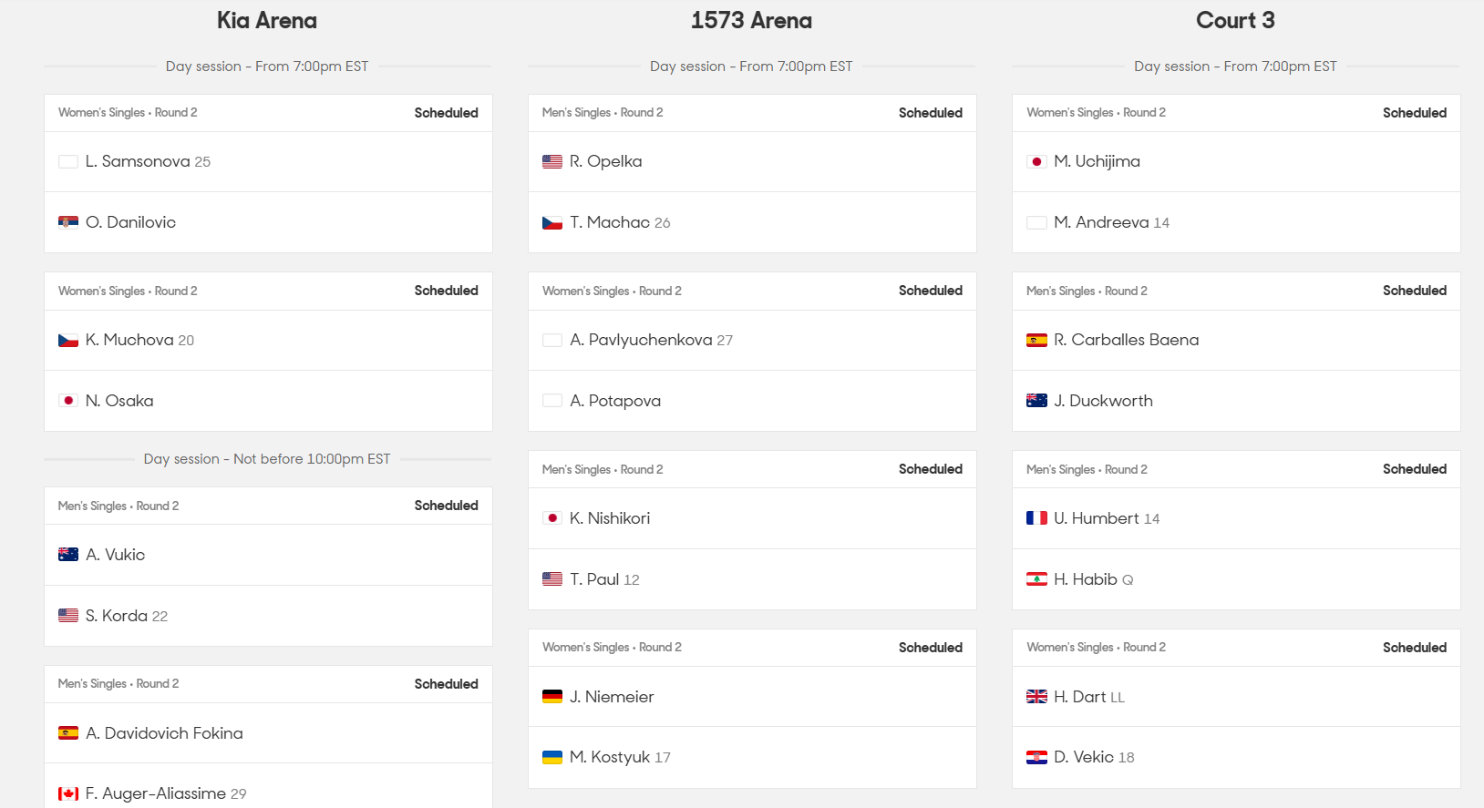The width and height of the screenshot is (1484, 808).
Task: Click the Japanese flag next to M. Uchijima
Action: tap(1036, 161)
